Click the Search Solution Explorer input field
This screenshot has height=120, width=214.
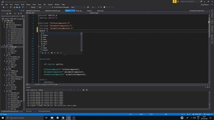click(x=11, y=16)
